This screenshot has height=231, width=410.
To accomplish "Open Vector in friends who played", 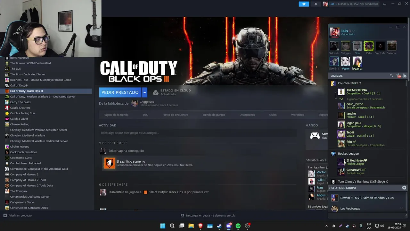I will coord(321,172).
